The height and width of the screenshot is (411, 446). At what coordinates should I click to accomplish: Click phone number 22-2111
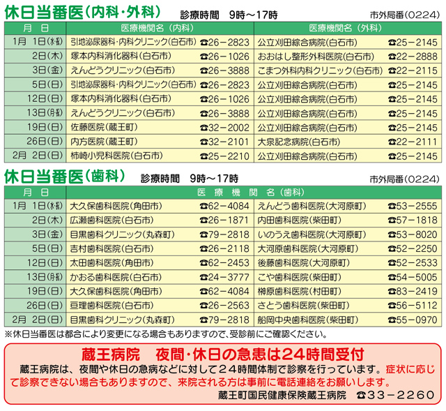click(417, 142)
